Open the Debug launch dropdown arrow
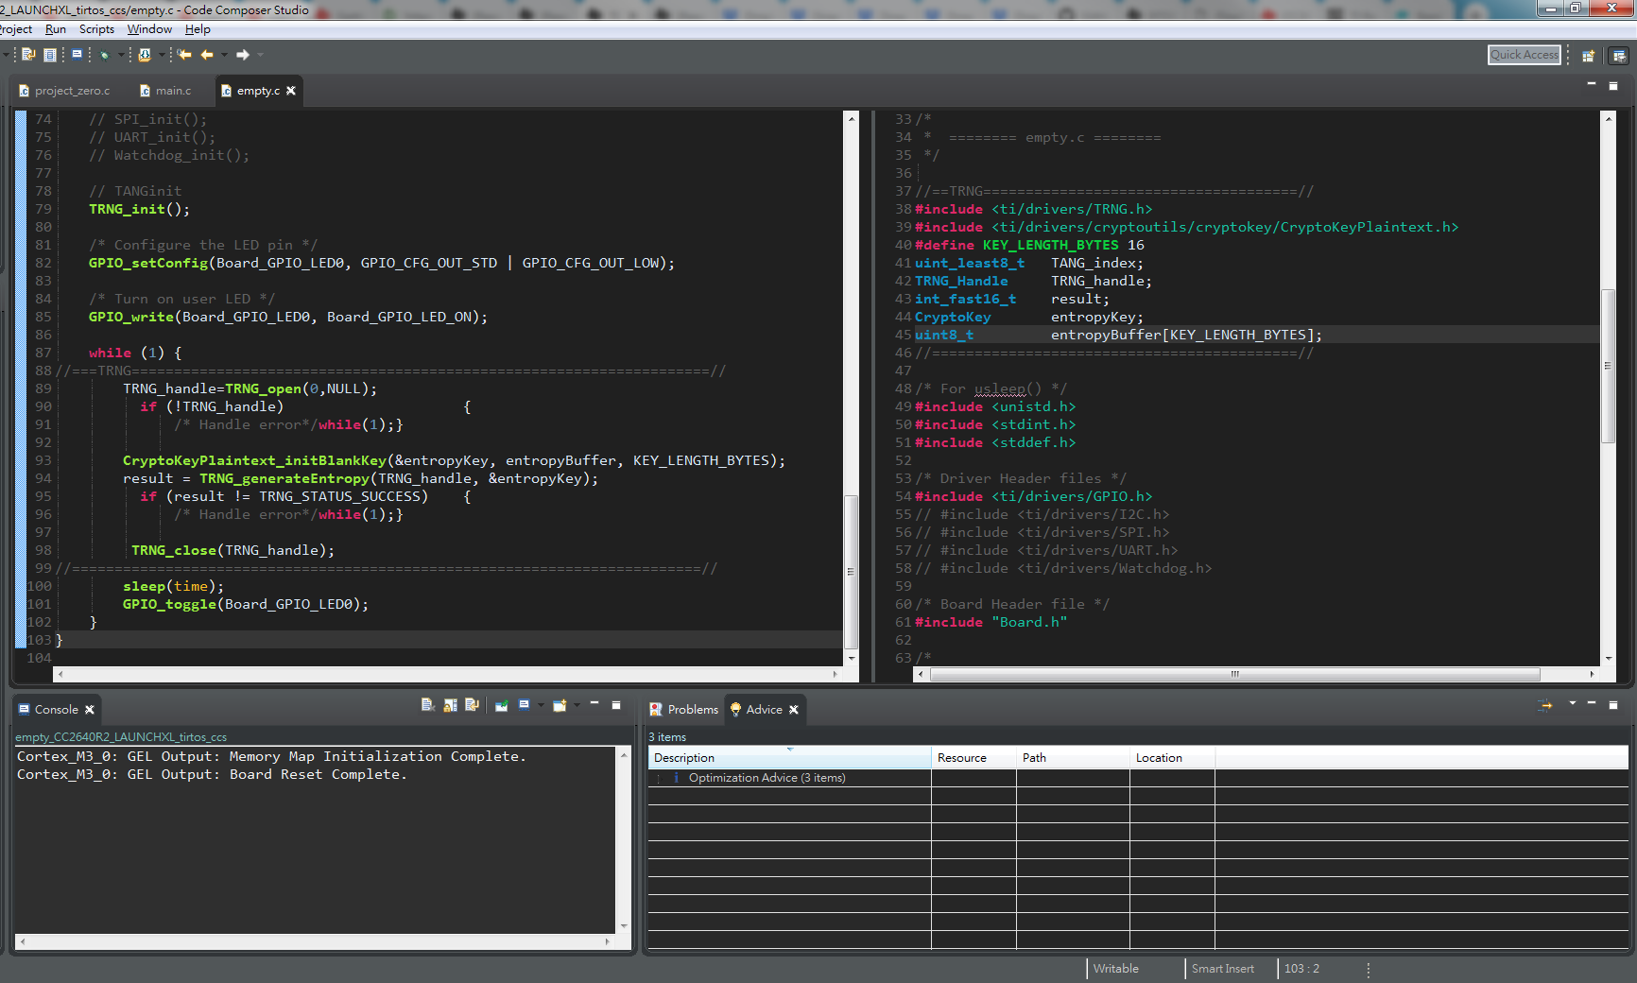The width and height of the screenshot is (1637, 983). 119,55
